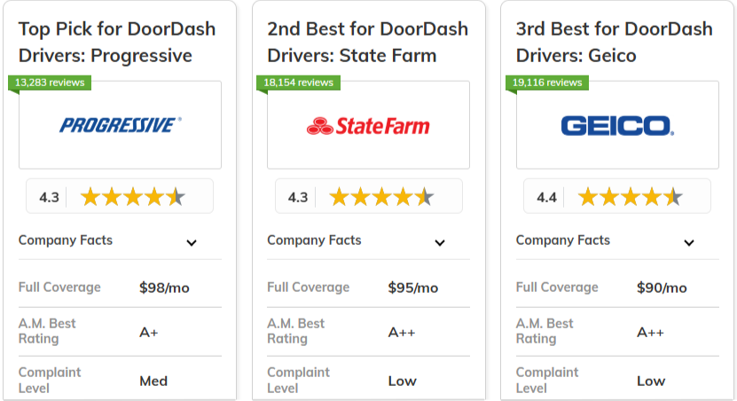Click Top Pick Progressive card heading
Screen dimensions: 737x401
(x=117, y=43)
